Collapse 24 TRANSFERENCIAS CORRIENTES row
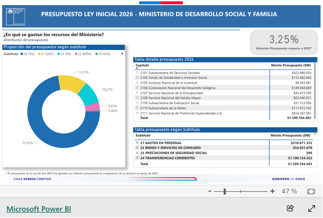 pyautogui.click(x=137, y=158)
